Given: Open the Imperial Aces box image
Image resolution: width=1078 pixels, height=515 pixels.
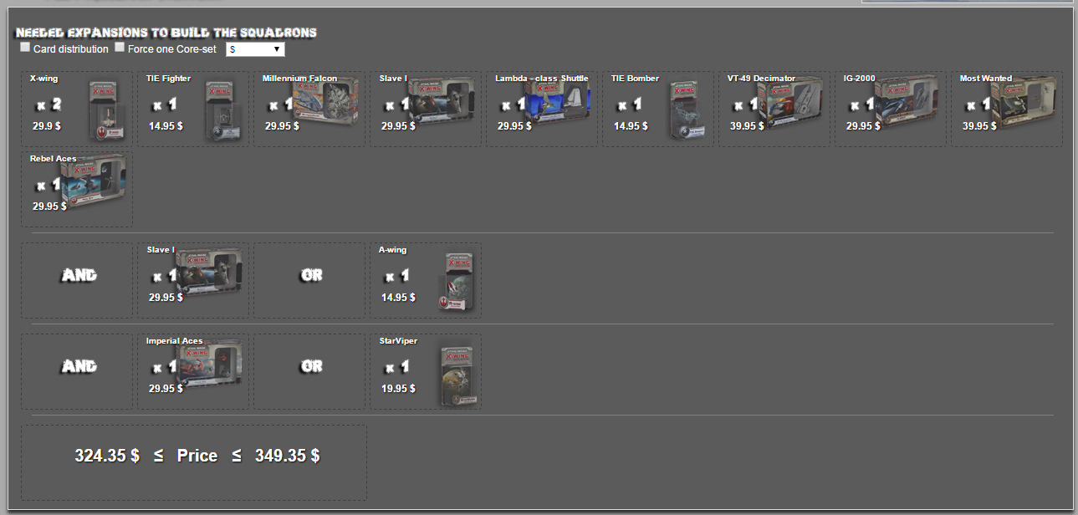Looking at the screenshot, I should click(x=209, y=365).
